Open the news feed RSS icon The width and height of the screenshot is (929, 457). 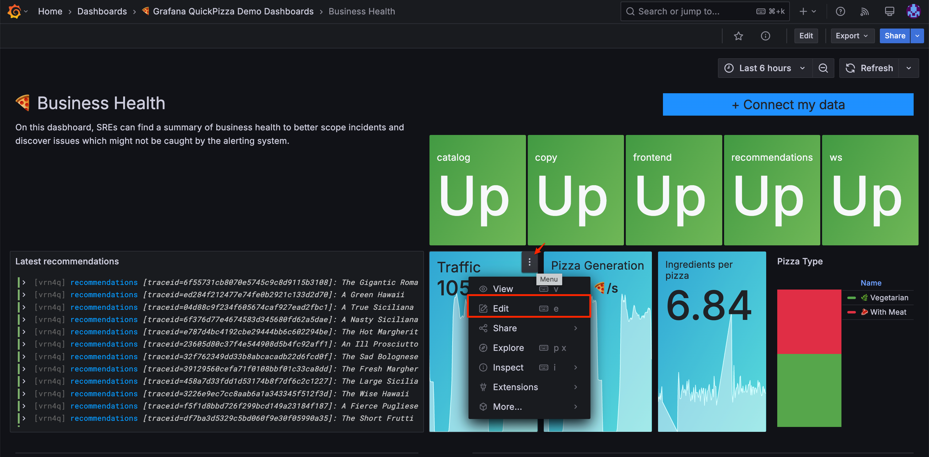pyautogui.click(x=864, y=12)
